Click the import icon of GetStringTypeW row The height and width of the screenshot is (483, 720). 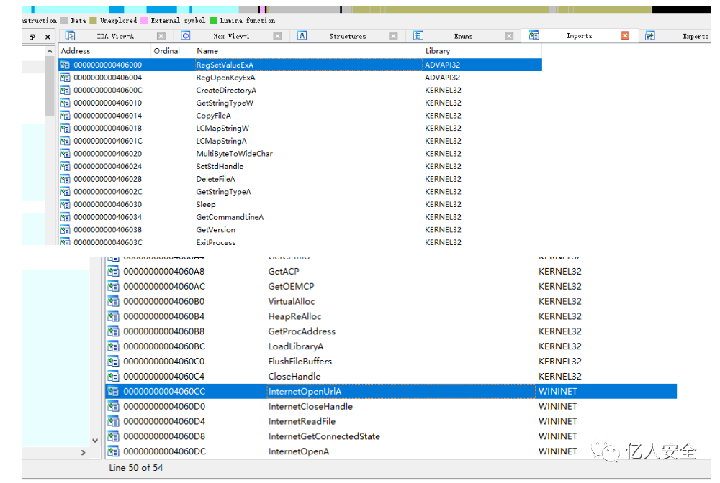point(66,103)
